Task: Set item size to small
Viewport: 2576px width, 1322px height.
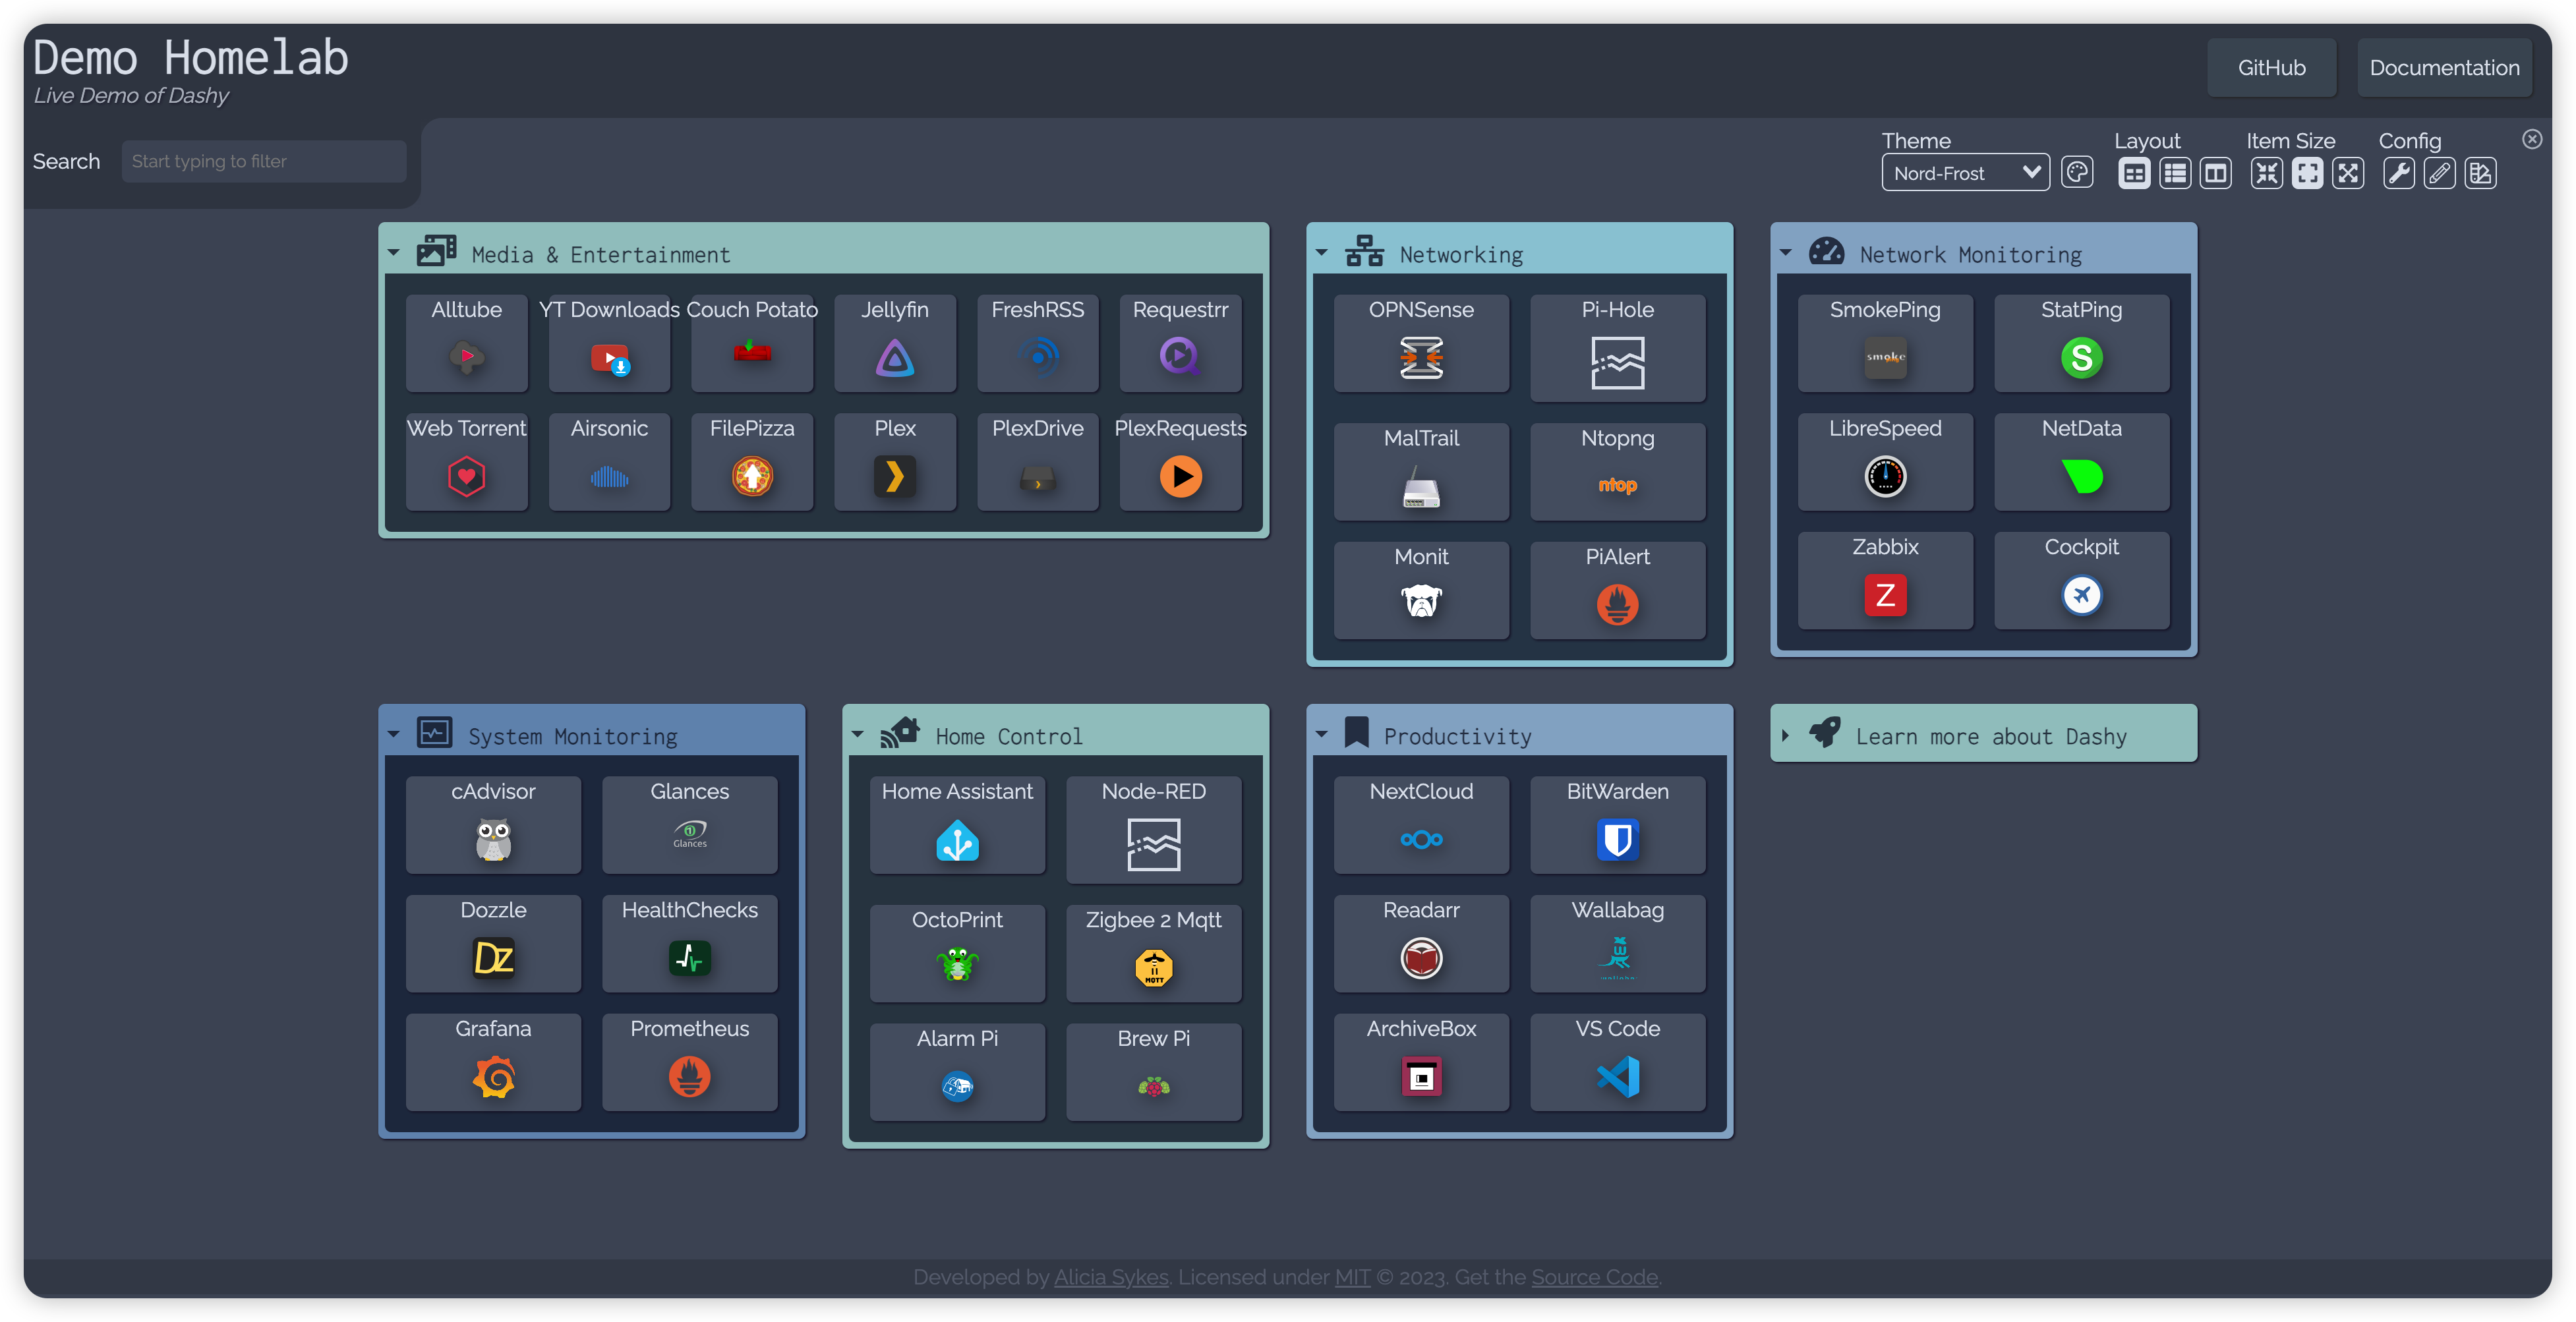Action: [2266, 173]
